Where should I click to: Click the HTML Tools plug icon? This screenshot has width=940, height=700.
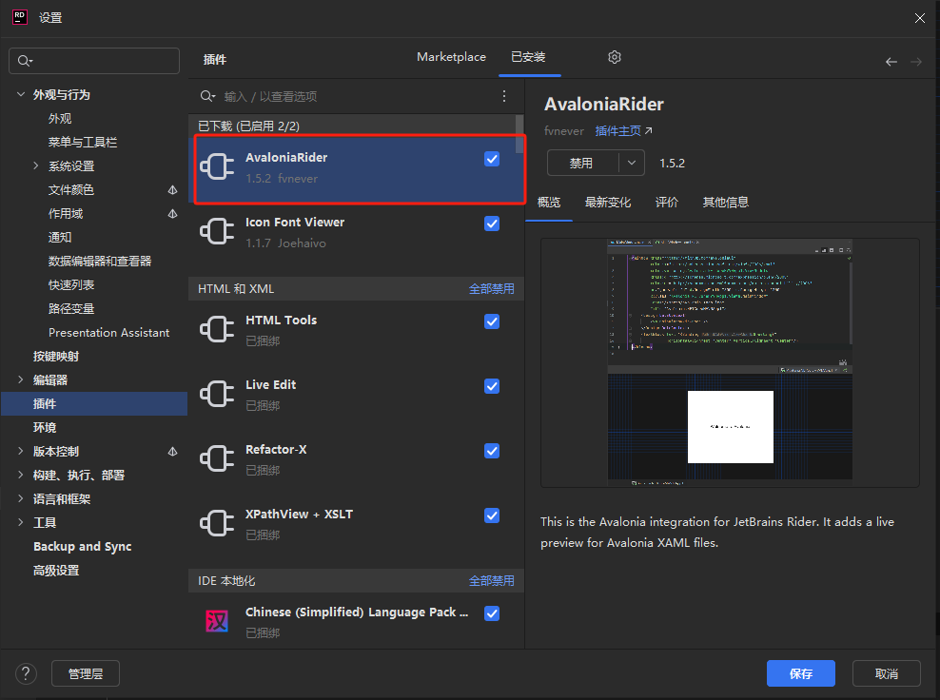coord(217,329)
